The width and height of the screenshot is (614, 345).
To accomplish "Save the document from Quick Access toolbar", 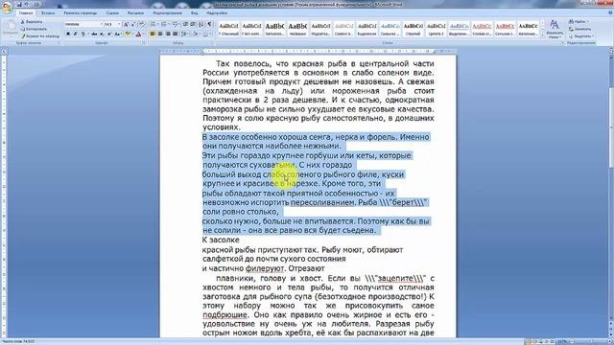I will [19, 4].
